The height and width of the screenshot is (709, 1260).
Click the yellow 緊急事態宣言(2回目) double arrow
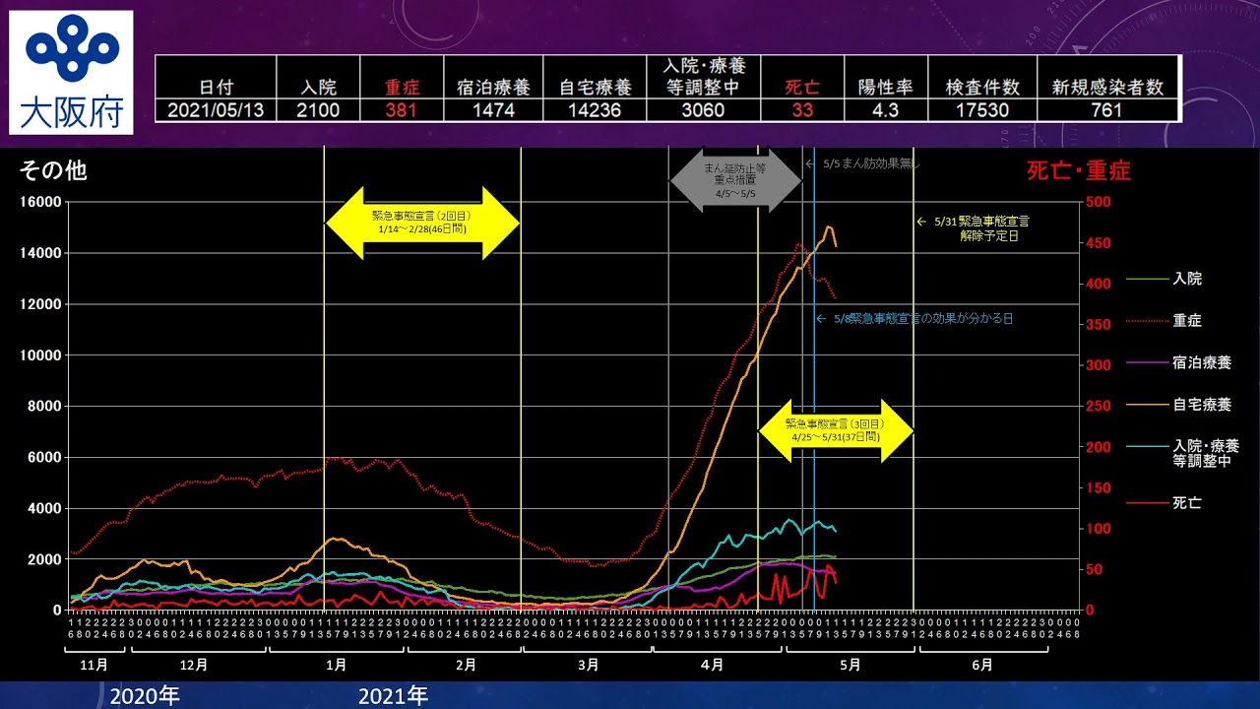point(421,223)
